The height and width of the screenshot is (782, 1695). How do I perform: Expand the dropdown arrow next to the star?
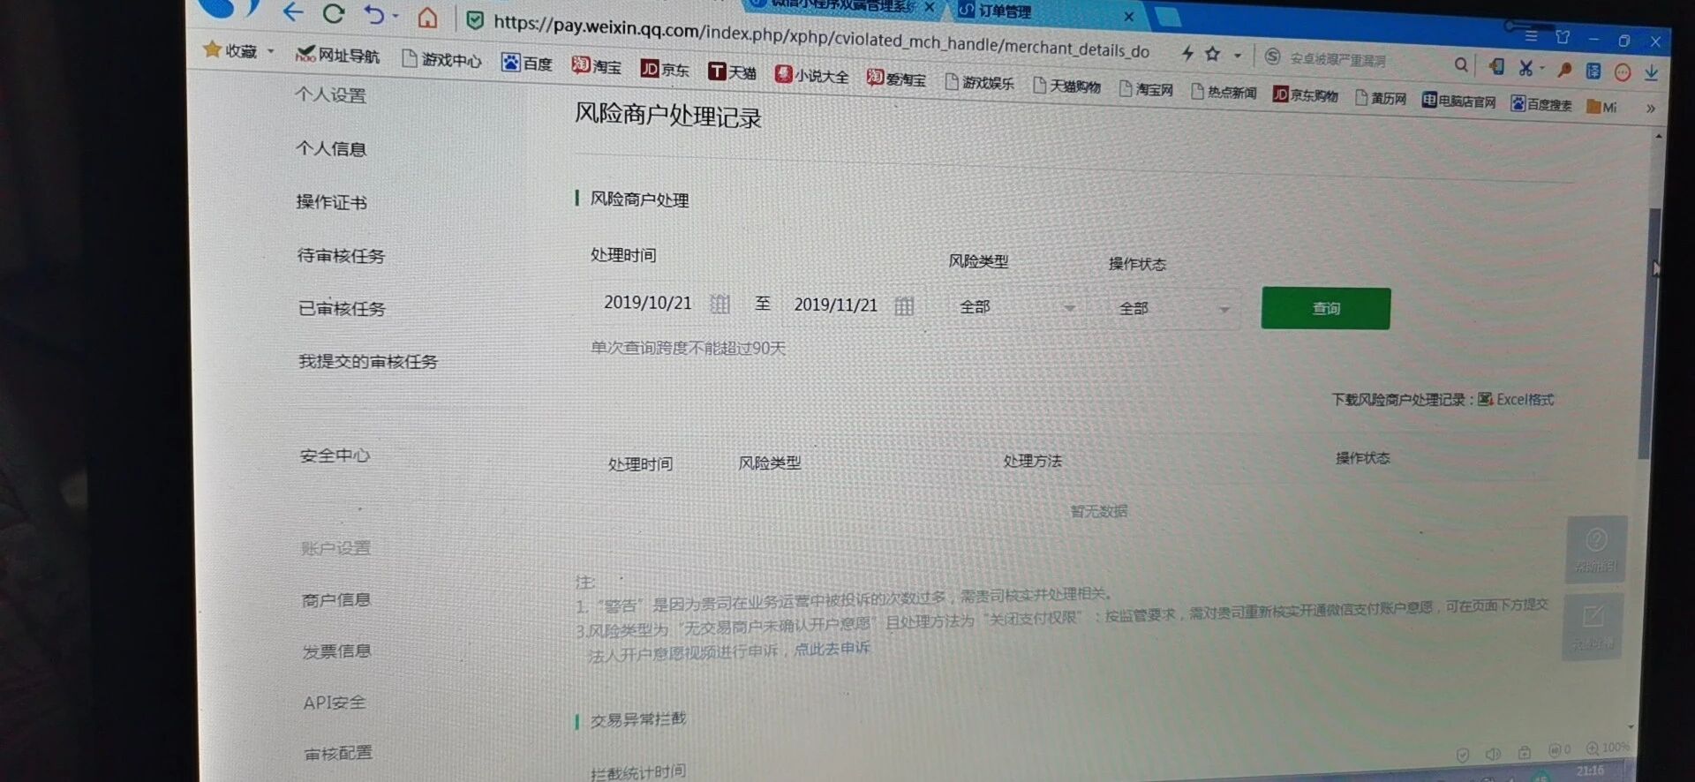point(1237,56)
